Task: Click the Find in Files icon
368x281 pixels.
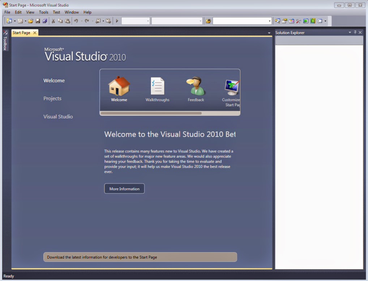Action: tap(208, 21)
